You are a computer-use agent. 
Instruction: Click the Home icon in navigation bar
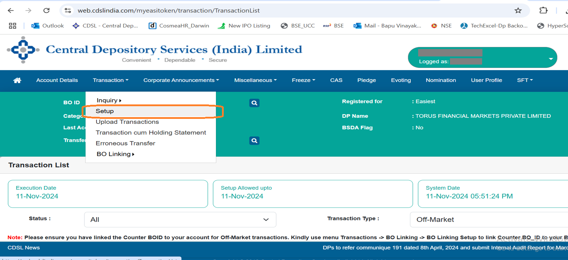coord(17,80)
